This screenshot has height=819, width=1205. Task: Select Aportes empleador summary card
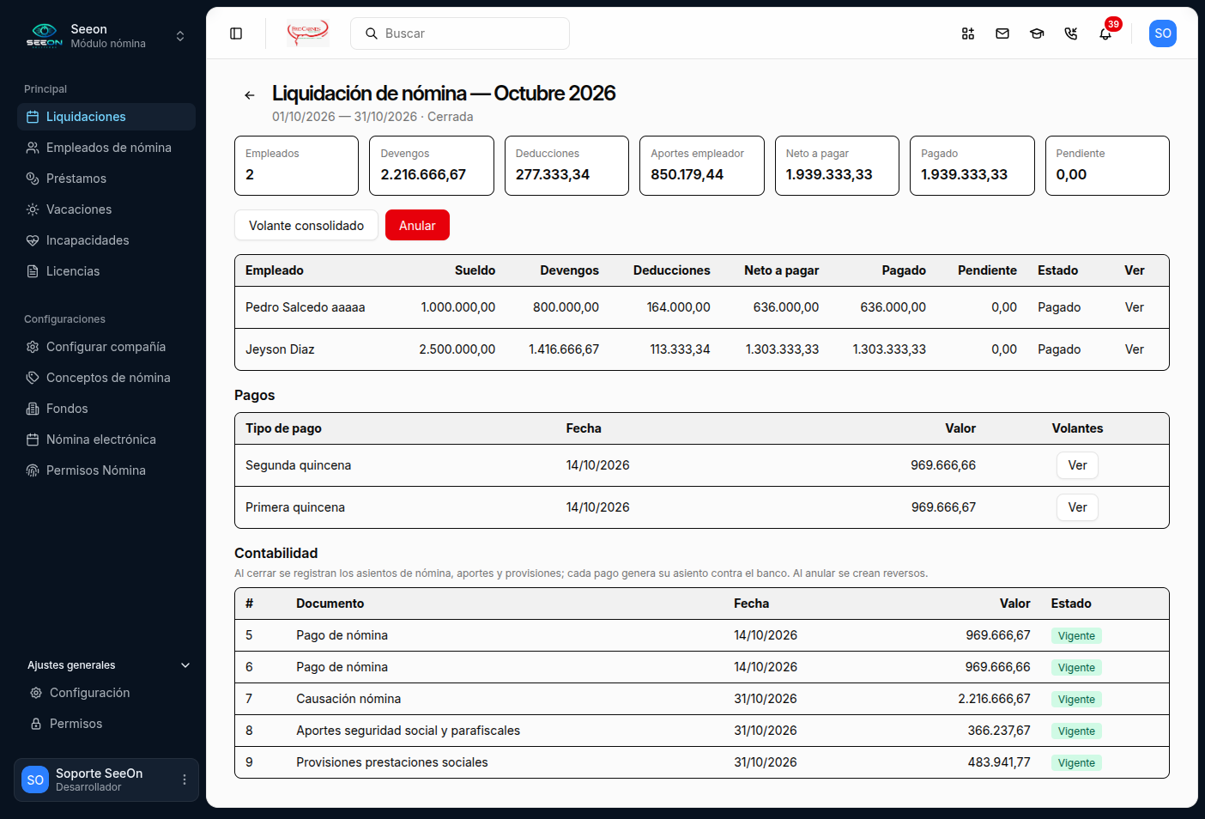(702, 166)
